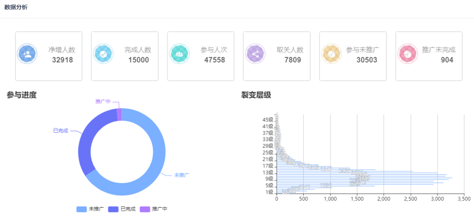Viewport: 474px width, 216px height.
Task: Click the 推广未完成 pink pie icon
Action: click(407, 54)
